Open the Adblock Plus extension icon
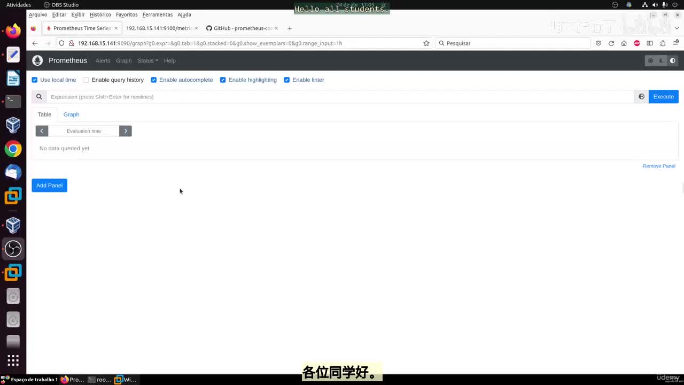The width and height of the screenshot is (684, 385). point(637,43)
